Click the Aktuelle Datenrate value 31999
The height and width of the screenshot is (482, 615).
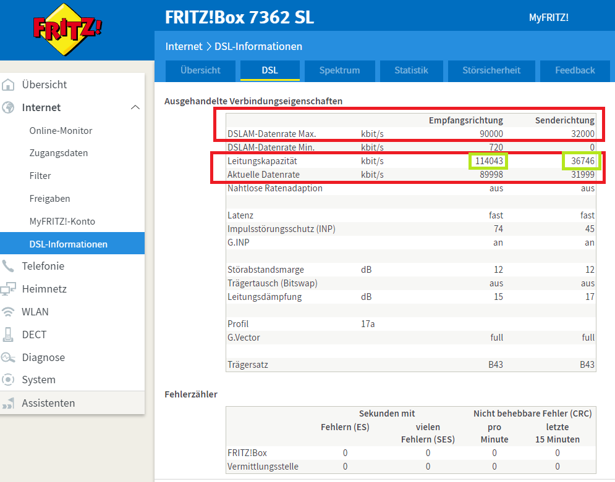[583, 175]
